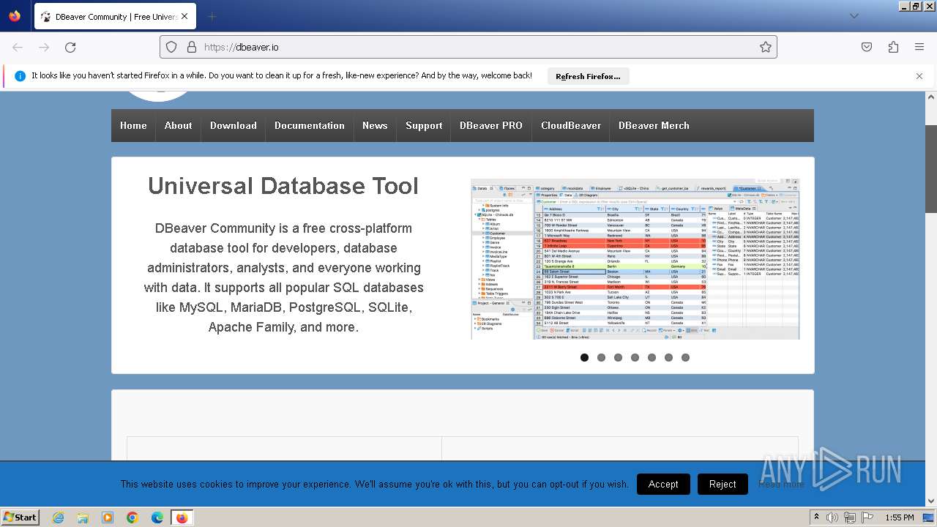Click the DBeaver application screenshot in the slider

point(635,258)
